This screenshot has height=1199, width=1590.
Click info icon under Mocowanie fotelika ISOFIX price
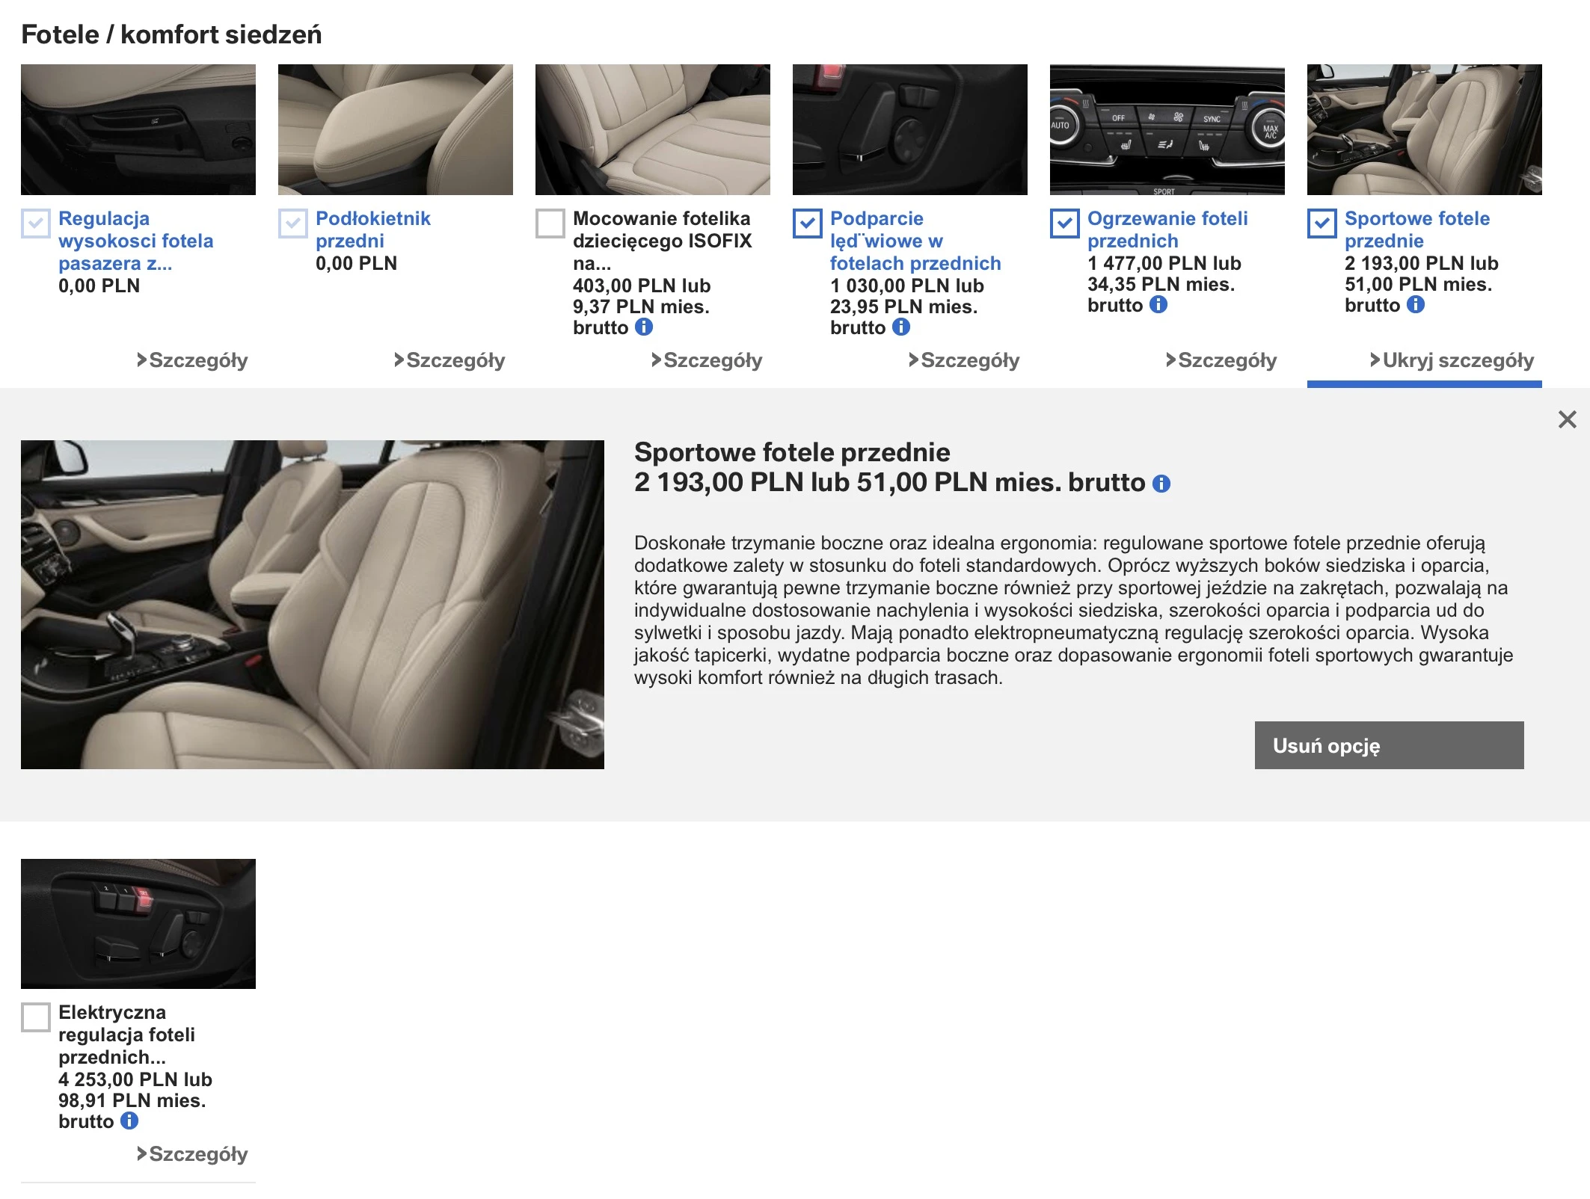(x=644, y=327)
